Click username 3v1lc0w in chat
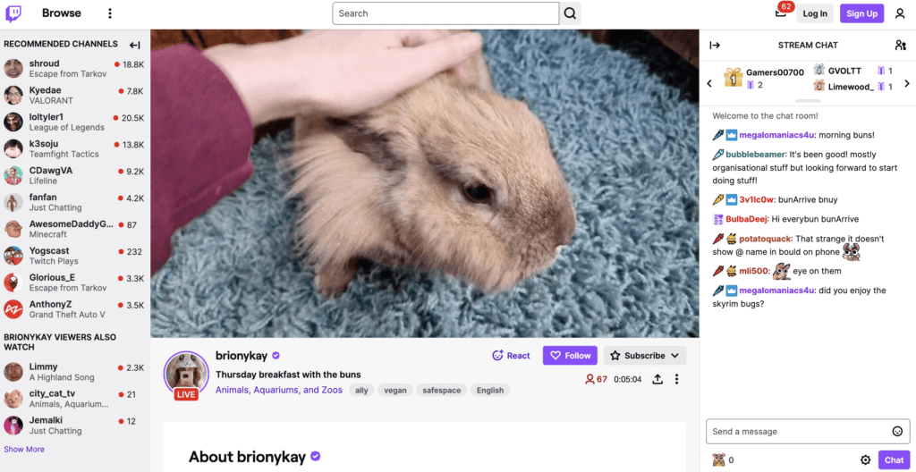Image resolution: width=916 pixels, height=472 pixels. [758, 199]
